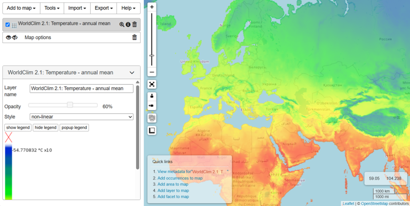Collapse the WorldClim layer settings panel
Image resolution: width=410 pixels, height=206 pixels.
(132, 73)
